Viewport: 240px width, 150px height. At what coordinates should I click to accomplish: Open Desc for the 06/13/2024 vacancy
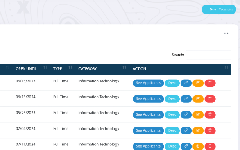click(172, 99)
